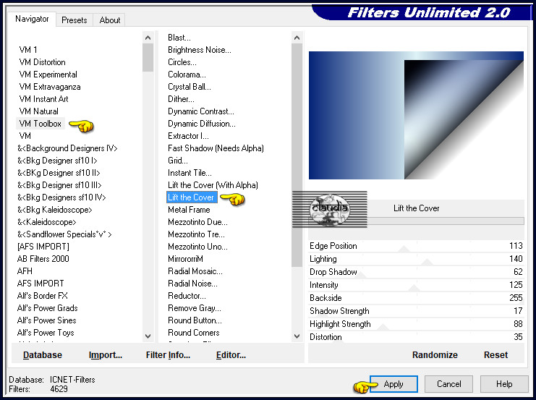The width and height of the screenshot is (536, 400).
Task: Choose the Crystal Ball... filter
Action: click(190, 87)
